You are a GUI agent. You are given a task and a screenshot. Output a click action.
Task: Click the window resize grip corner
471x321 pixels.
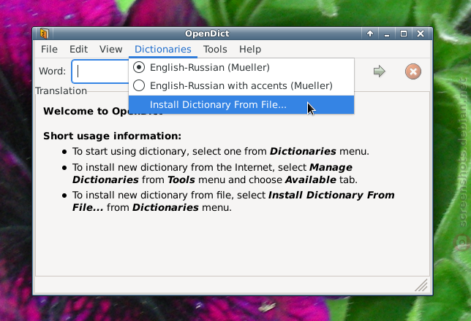422,285
